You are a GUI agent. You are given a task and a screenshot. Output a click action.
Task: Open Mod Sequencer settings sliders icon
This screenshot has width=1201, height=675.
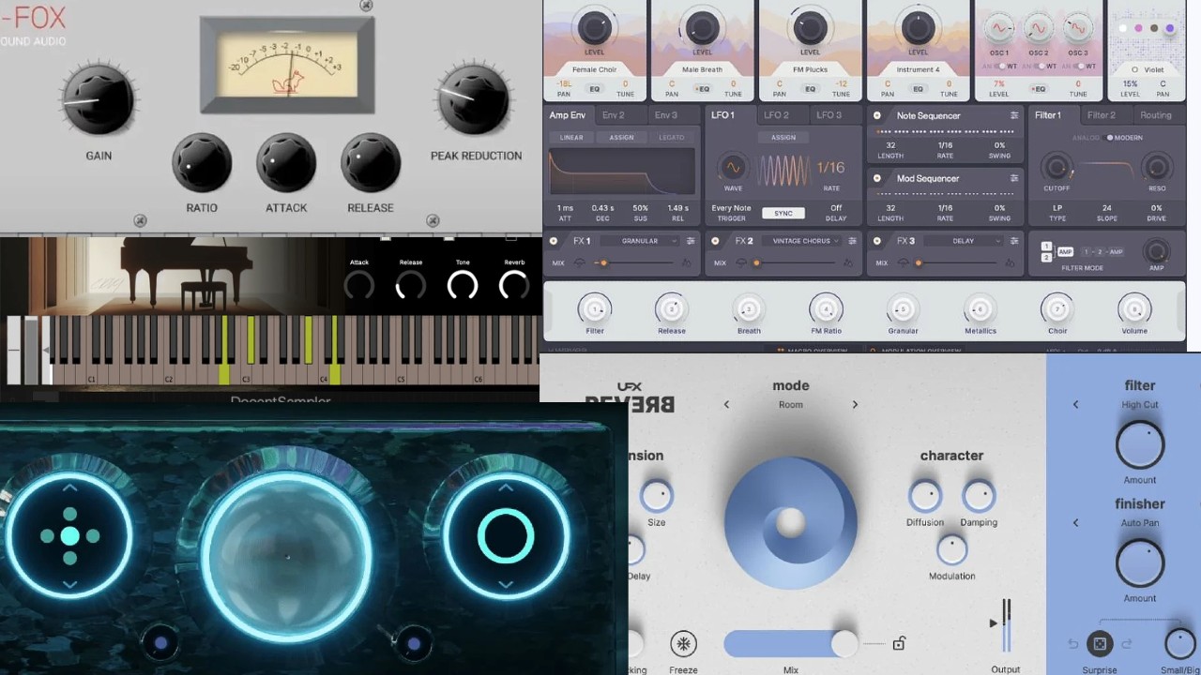click(1014, 178)
